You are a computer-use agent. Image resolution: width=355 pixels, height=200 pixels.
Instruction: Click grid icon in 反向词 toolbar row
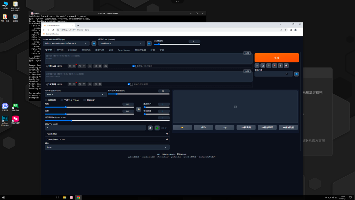pyautogui.click(x=90, y=84)
